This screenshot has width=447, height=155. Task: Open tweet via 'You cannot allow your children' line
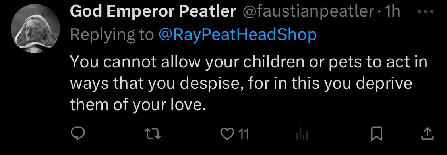tap(249, 61)
